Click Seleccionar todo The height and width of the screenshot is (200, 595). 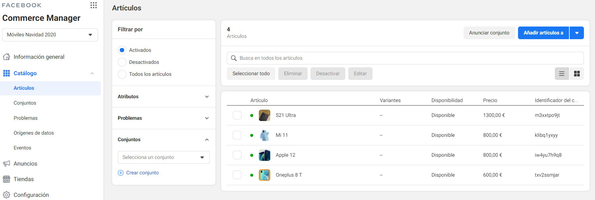pos(251,74)
